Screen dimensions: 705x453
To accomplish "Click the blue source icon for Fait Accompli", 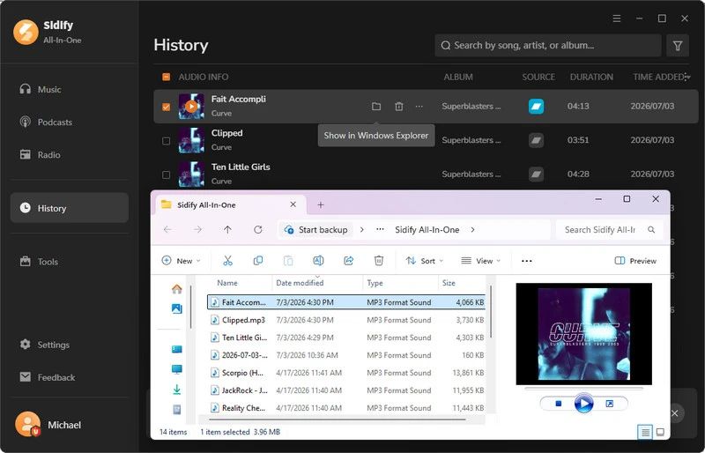I will 536,107.
